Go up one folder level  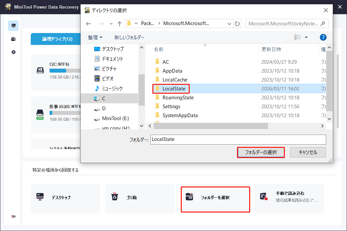point(120,24)
